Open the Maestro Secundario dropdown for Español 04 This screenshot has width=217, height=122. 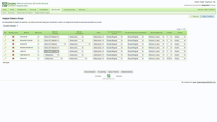pyautogui.click(x=79, y=44)
